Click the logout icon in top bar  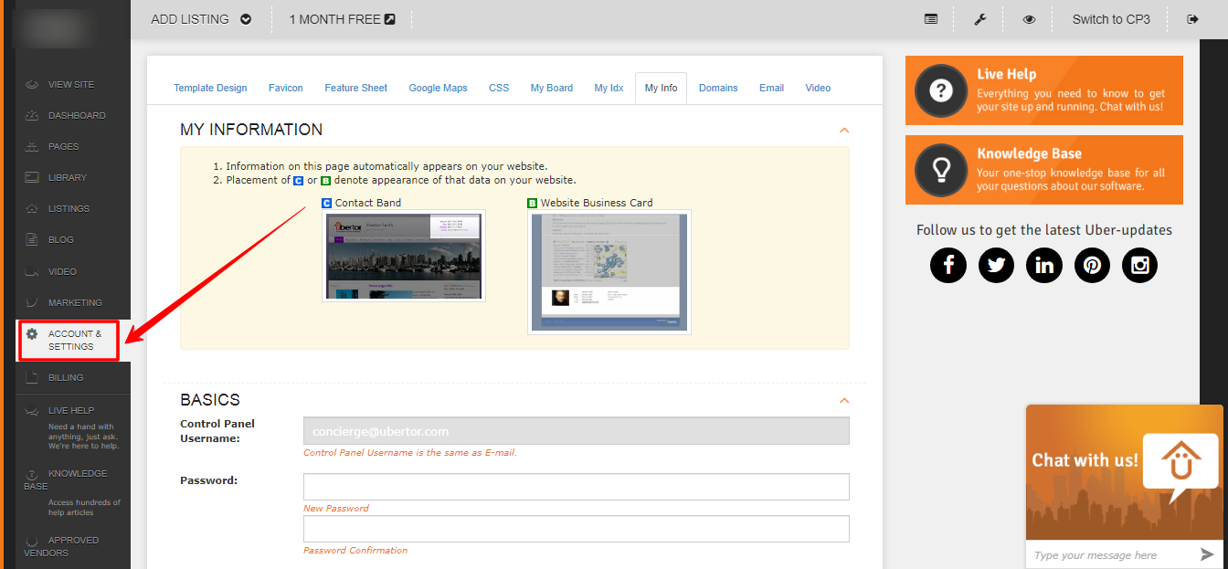click(x=1192, y=19)
